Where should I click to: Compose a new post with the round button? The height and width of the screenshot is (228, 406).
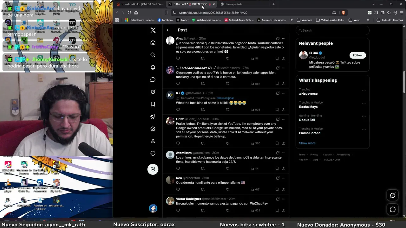(153, 169)
